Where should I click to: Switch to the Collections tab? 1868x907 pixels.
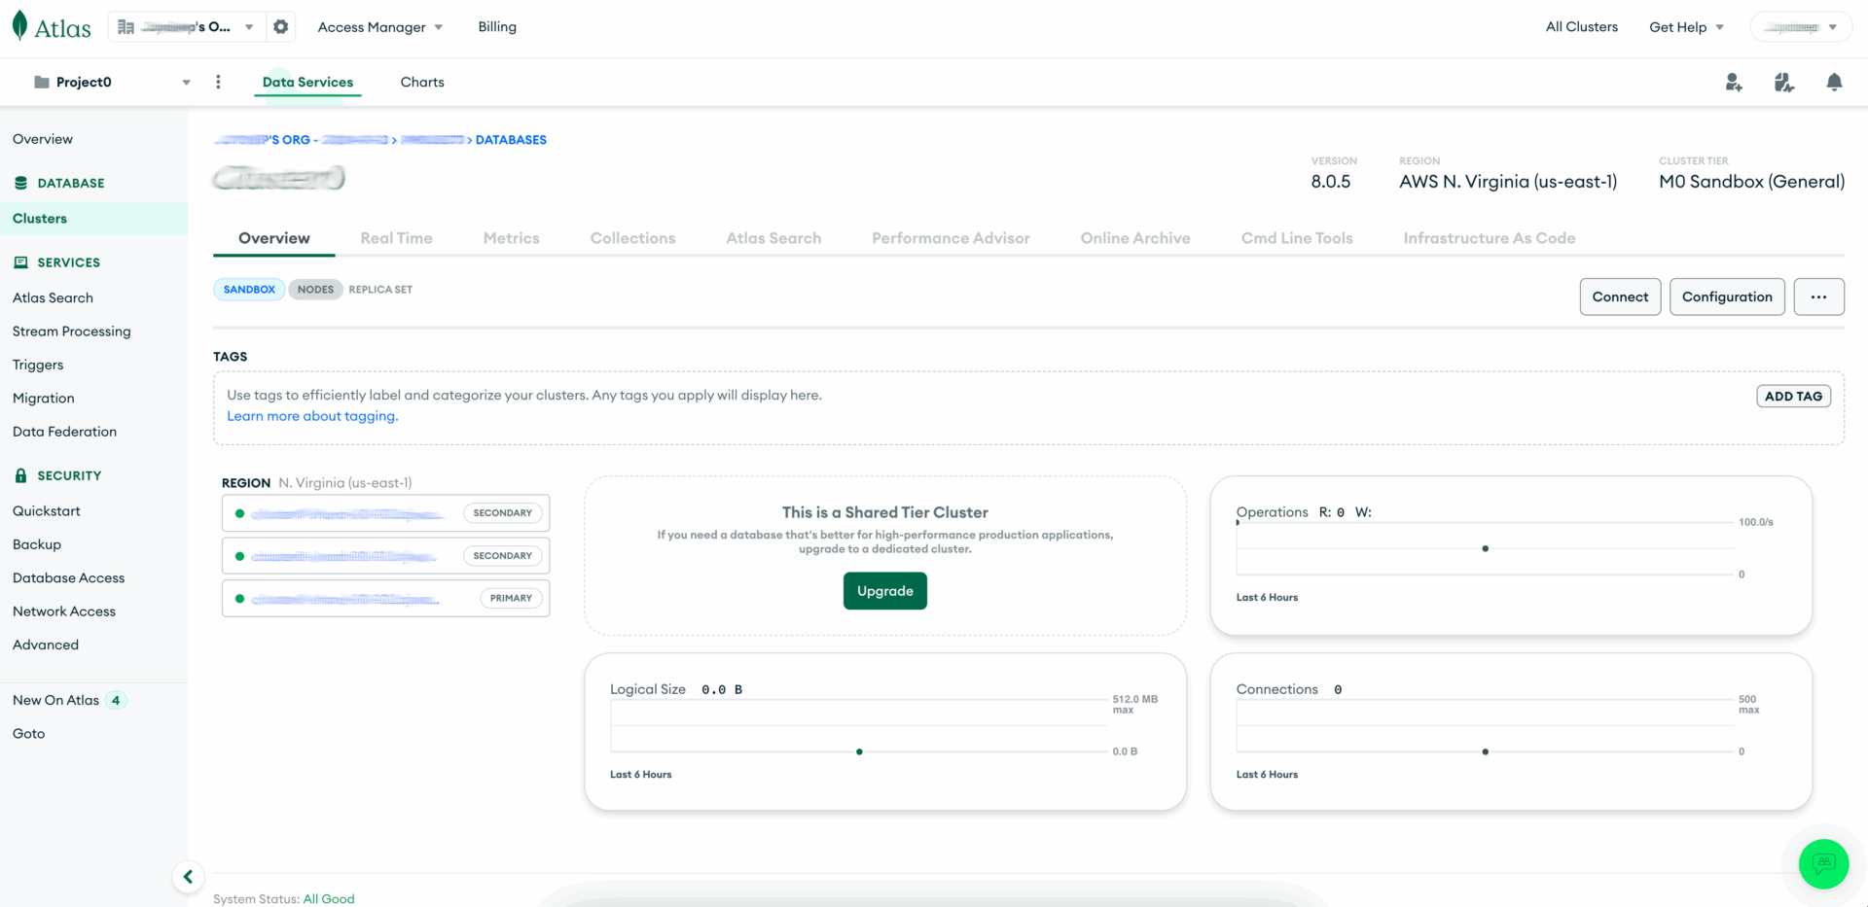632,238
